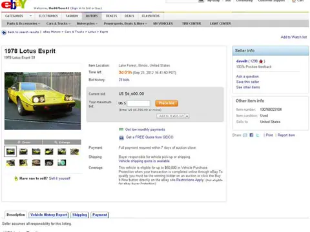Viewport: 310px width, 232px height.
Task: Click the Lake Forest, Illinois item location text
Action: coord(144,66)
